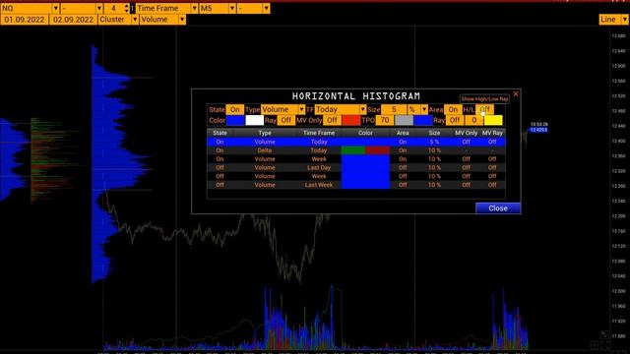Screen dimensions: 630x354
Task: Select the disabled Volume Week row
Action: click(356, 176)
